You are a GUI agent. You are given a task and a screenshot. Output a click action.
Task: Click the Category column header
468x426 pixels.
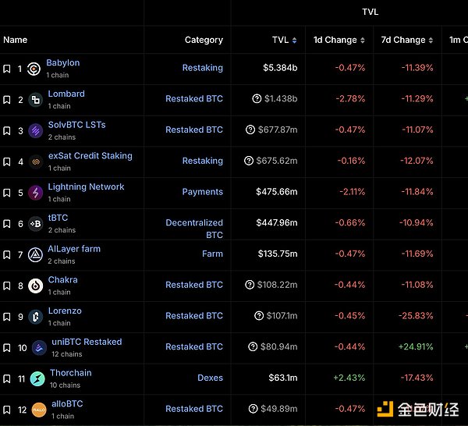[x=204, y=40]
